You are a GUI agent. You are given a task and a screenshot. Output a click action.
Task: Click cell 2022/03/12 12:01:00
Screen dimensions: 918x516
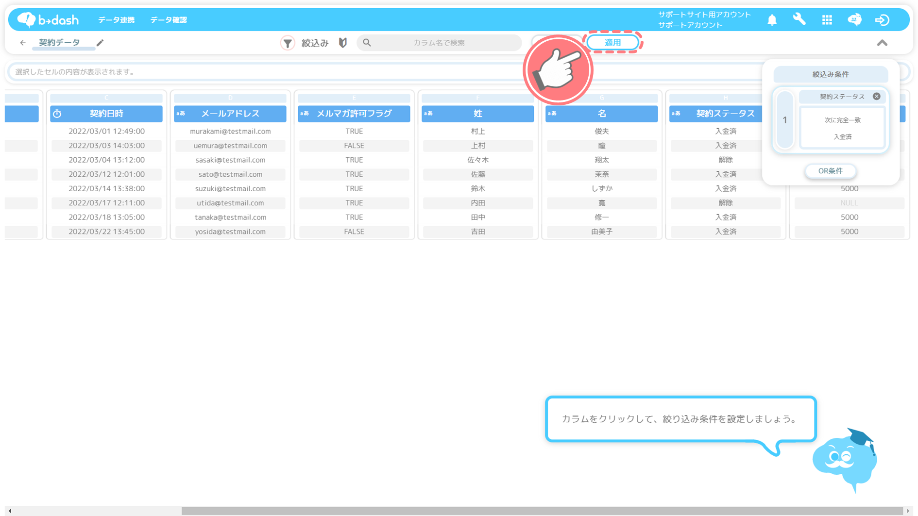pos(106,174)
